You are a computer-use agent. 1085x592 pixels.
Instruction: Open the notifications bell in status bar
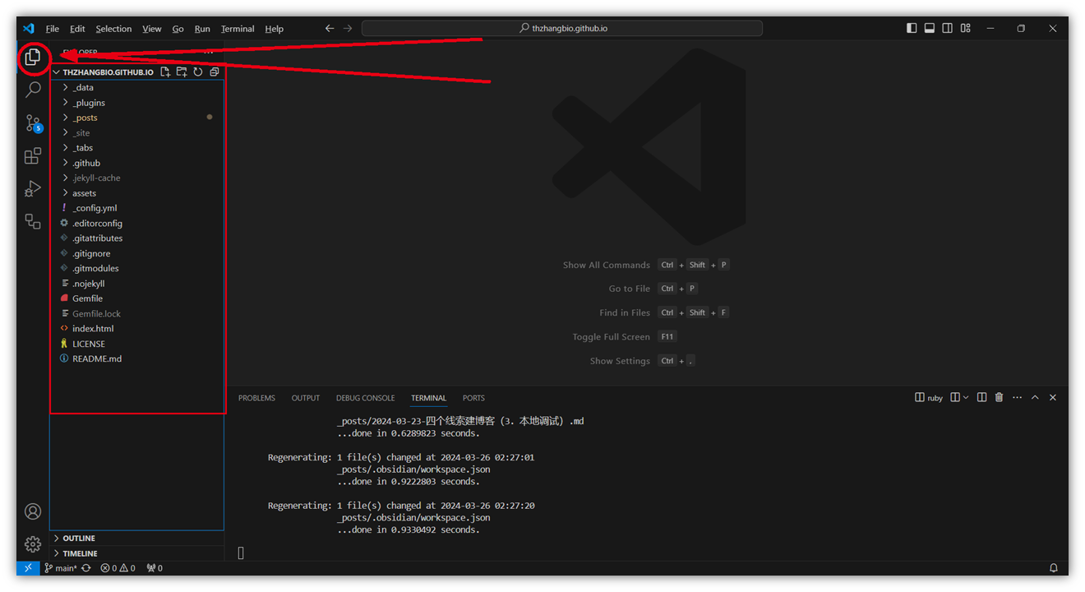(x=1054, y=568)
